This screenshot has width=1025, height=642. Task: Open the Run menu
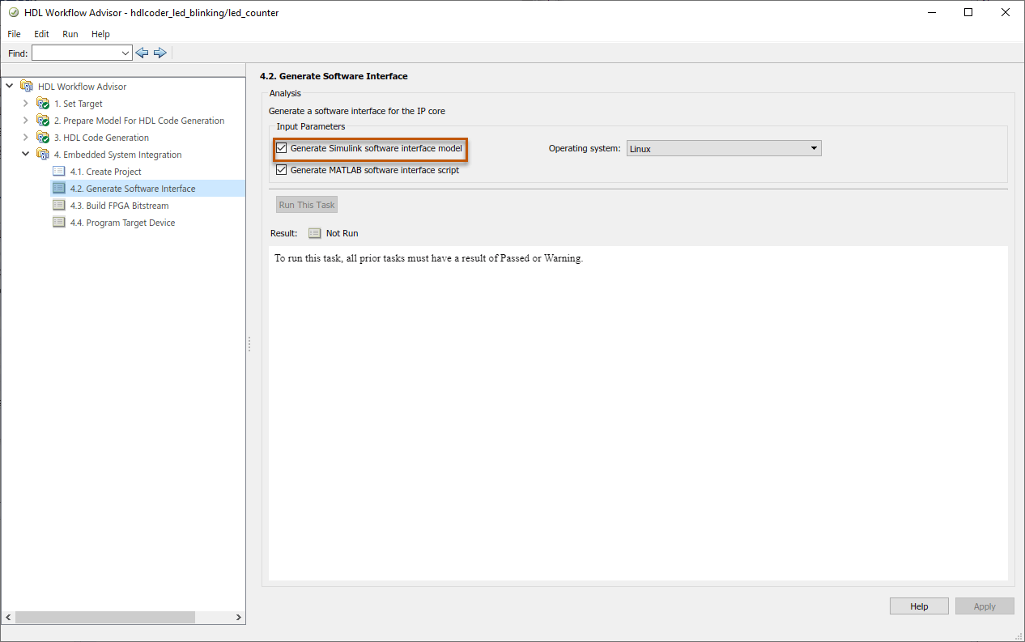[70, 34]
